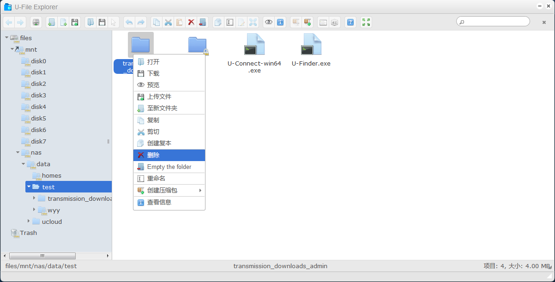
Task: Choose Empty the folder menu entry
Action: [169, 167]
